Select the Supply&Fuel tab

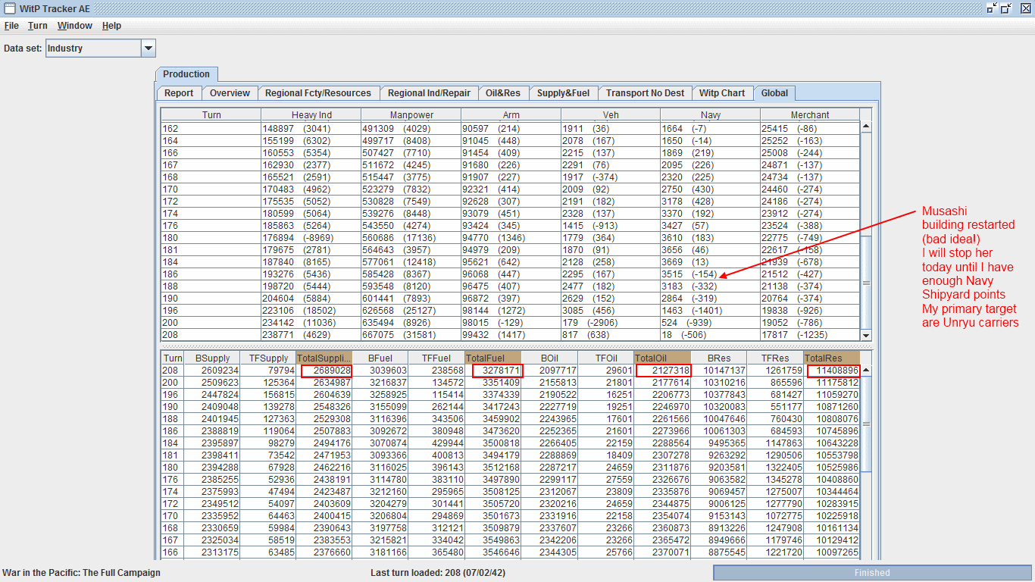click(563, 93)
